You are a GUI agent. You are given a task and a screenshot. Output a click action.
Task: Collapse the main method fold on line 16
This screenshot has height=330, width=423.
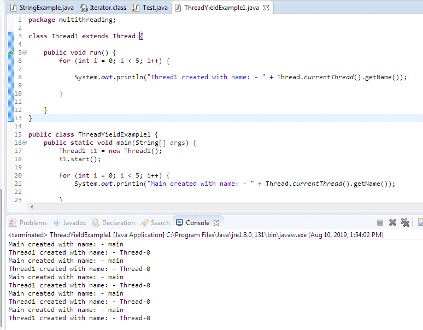tap(24, 143)
